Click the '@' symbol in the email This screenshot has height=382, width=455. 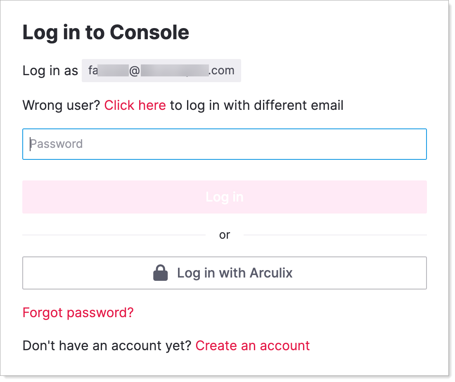pos(135,71)
